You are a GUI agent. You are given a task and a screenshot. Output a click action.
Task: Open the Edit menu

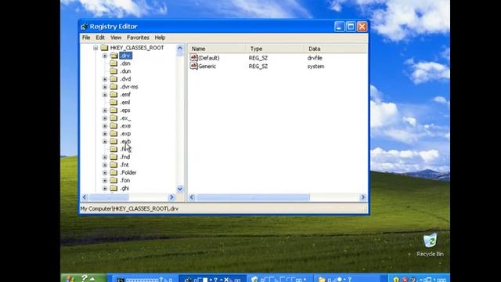coord(100,38)
